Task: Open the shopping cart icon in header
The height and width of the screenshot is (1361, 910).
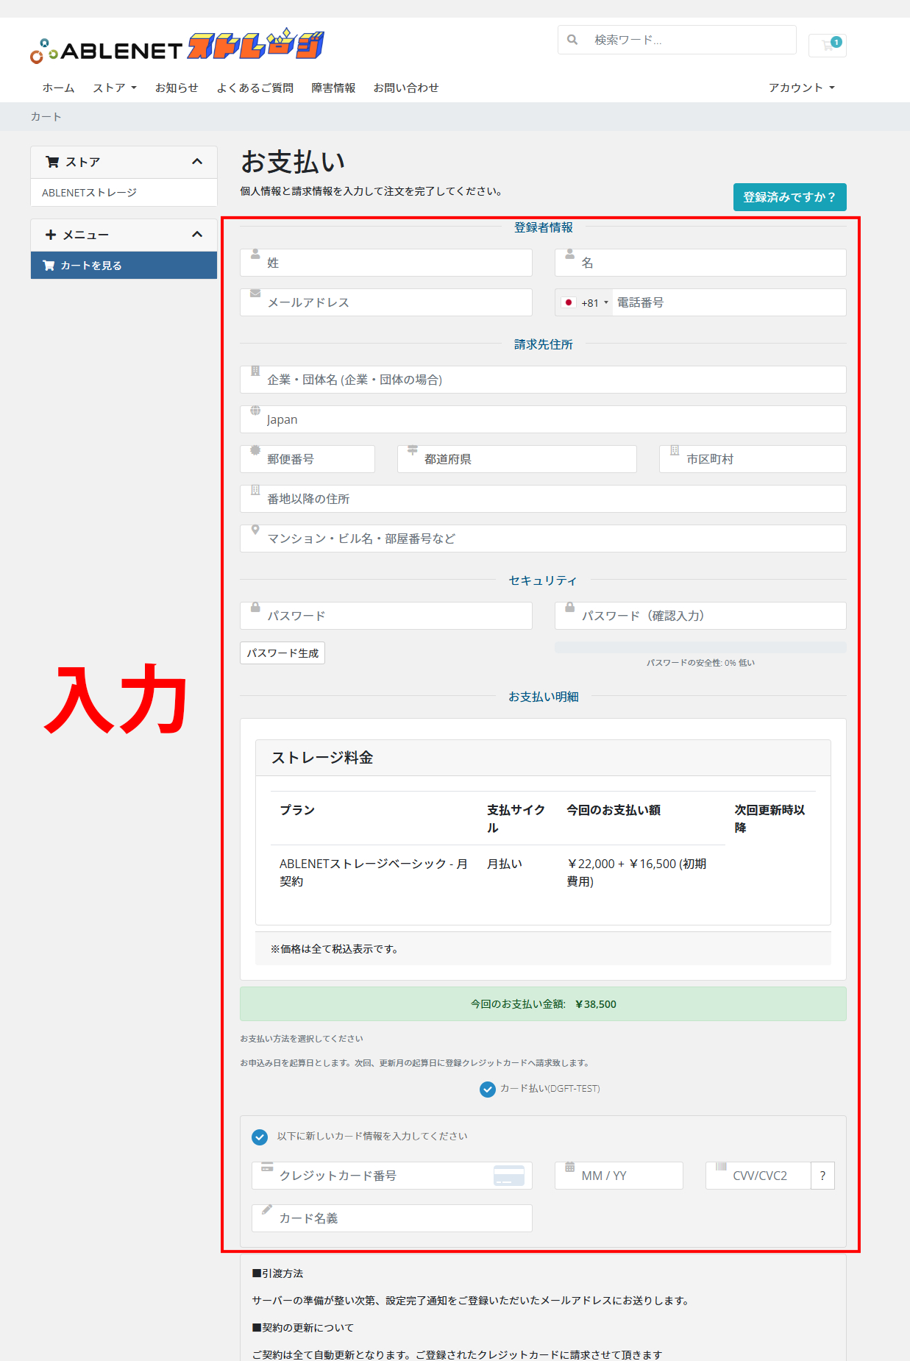Action: pyautogui.click(x=828, y=45)
